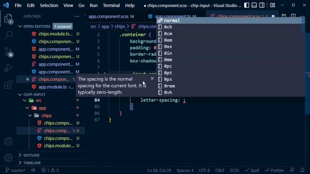This screenshot has width=310, height=174.
Task: Select 0vh suggestion
Action: 229,92
